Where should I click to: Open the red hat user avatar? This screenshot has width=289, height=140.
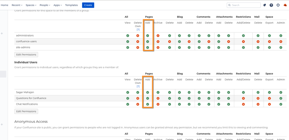pos(285,5)
